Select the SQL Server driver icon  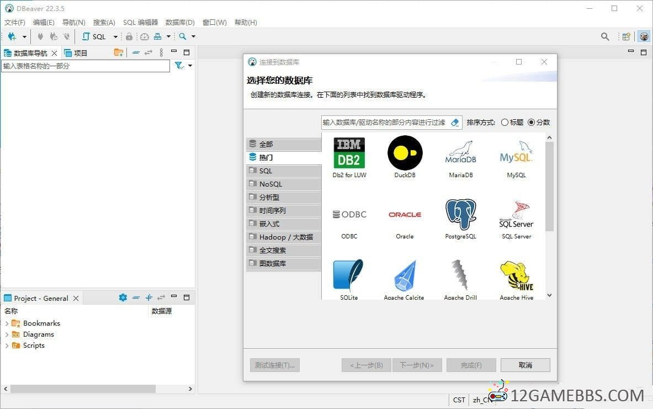pos(517,219)
